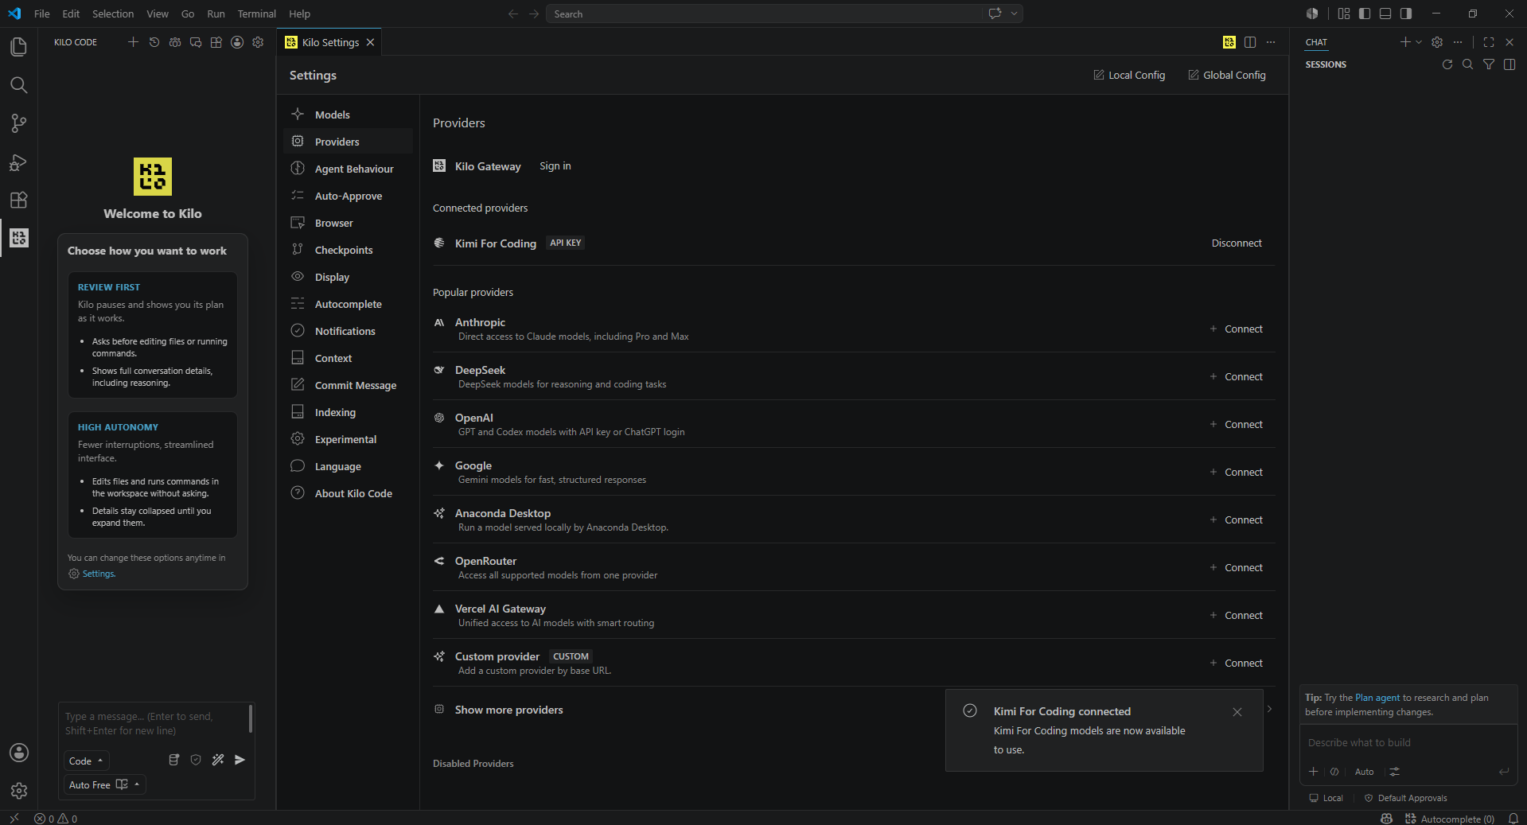Focus the Describe what to build field
The width and height of the screenshot is (1527, 825).
click(1408, 742)
